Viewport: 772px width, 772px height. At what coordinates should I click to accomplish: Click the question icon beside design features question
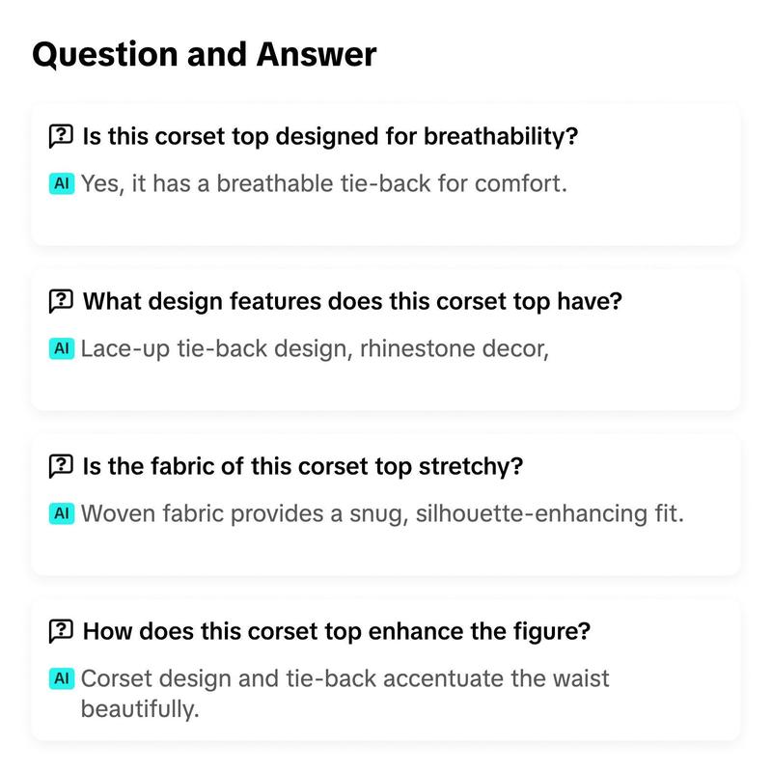[x=61, y=301]
